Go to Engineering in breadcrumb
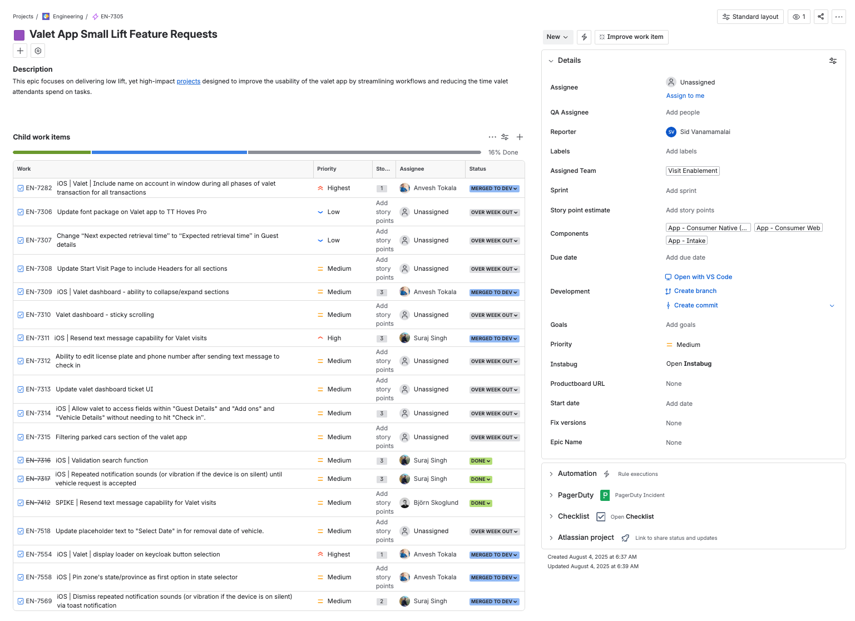Viewport: 855px width, 621px height. 67,17
